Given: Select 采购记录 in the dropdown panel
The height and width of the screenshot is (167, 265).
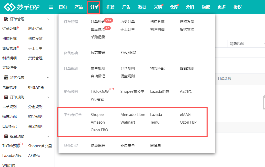Looking at the screenshot, I should coord(98,37).
